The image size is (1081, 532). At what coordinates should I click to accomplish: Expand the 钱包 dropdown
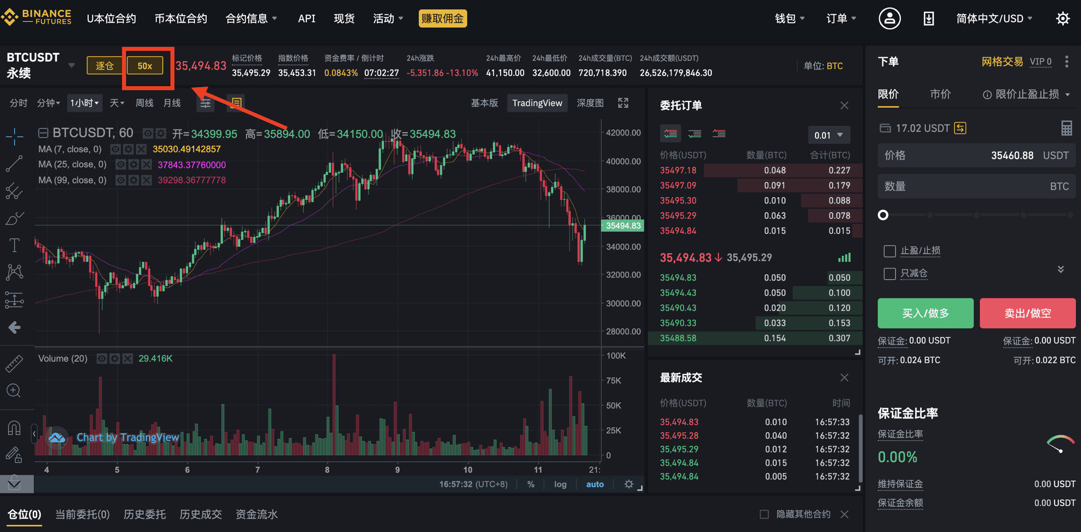tap(790, 19)
